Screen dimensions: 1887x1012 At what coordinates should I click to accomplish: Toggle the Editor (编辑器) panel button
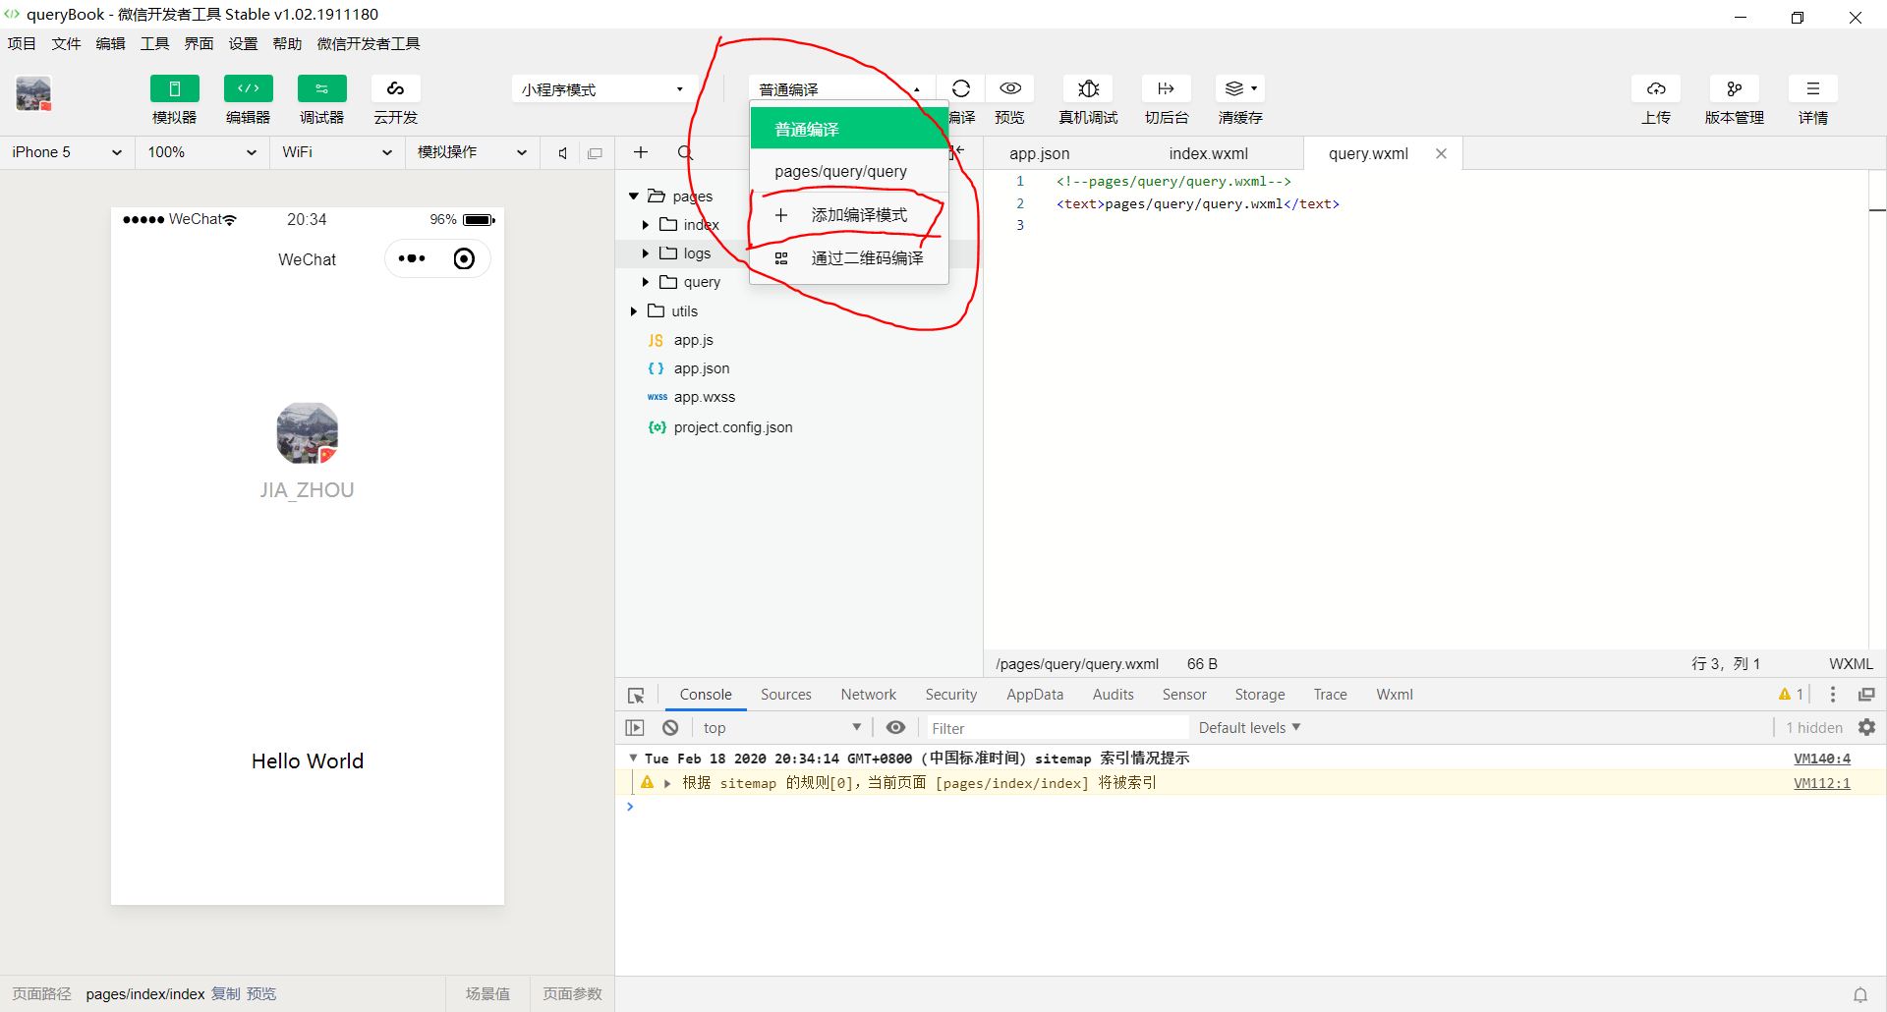[249, 88]
